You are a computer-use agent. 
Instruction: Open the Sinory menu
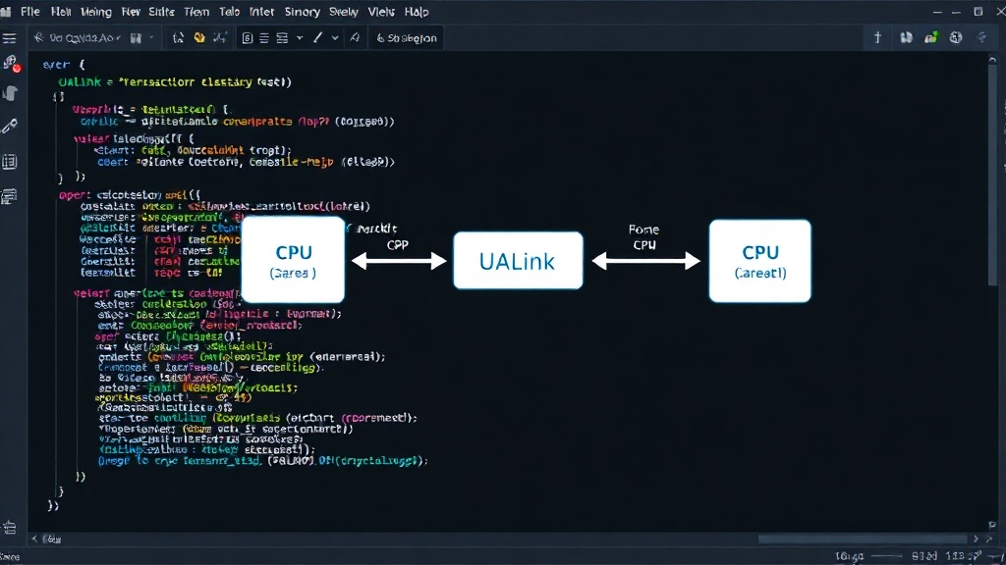pos(302,12)
